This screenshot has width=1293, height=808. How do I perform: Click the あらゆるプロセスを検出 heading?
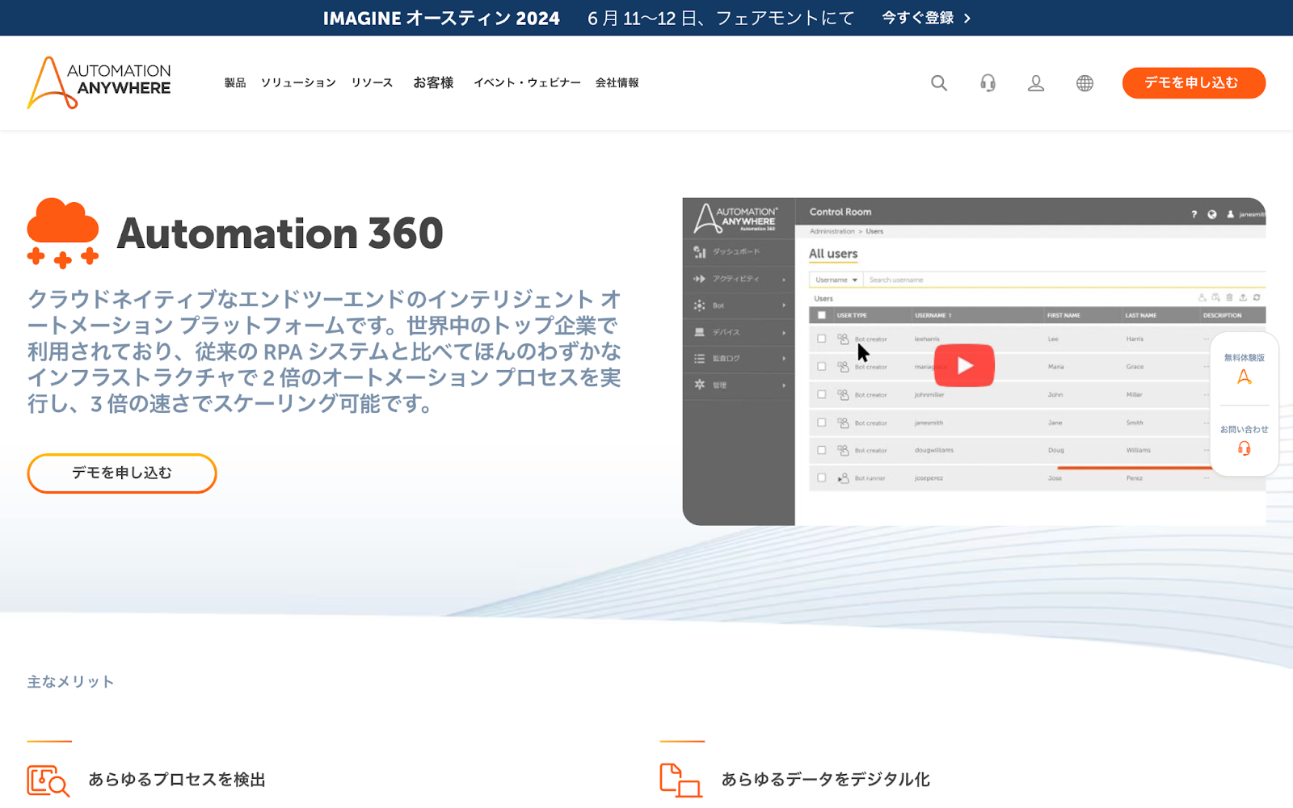[177, 780]
